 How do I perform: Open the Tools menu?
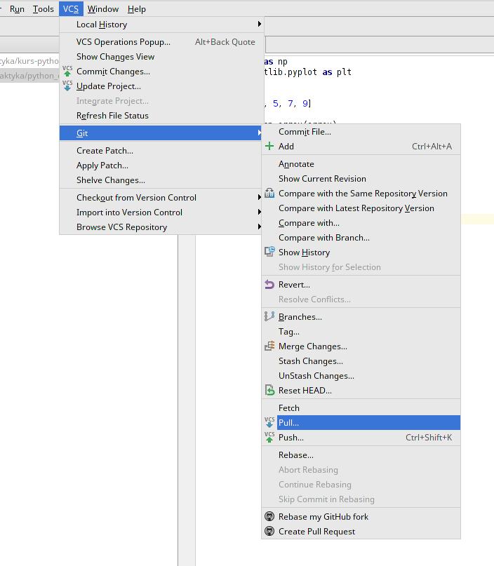pos(43,8)
